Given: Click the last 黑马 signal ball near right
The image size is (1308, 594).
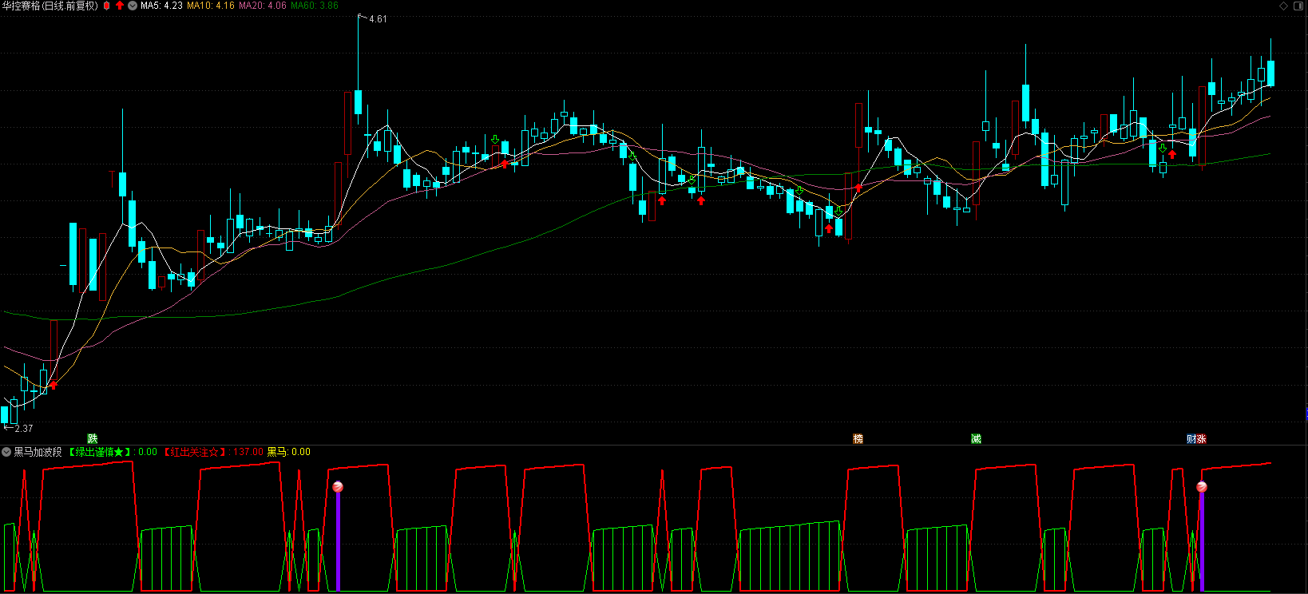Looking at the screenshot, I should click(x=1202, y=487).
